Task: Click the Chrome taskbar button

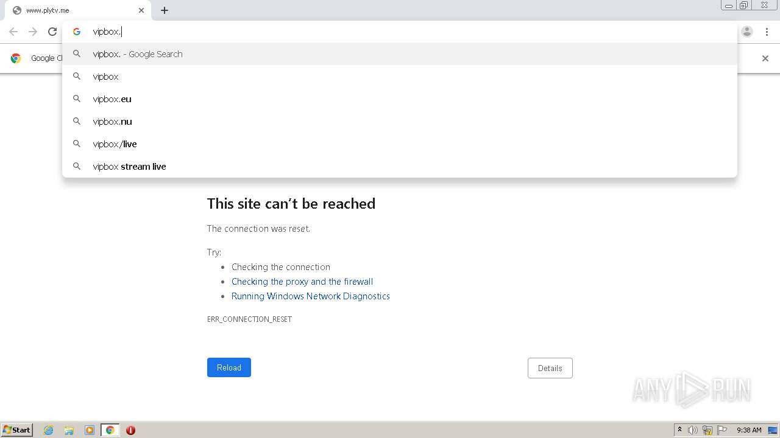Action: tap(110, 430)
